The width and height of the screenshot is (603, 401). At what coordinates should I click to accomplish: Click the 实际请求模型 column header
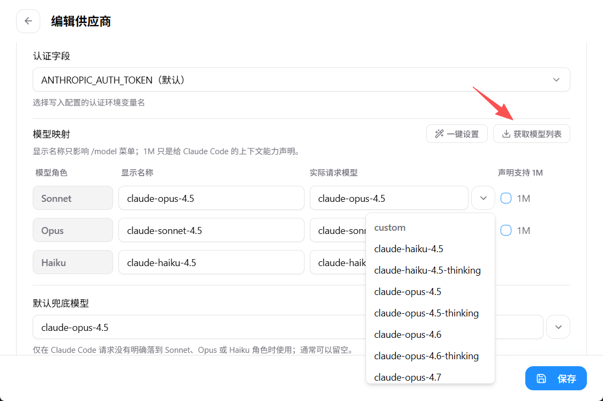pos(333,173)
